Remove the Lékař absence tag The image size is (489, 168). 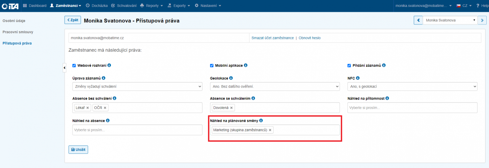[x=87, y=108]
